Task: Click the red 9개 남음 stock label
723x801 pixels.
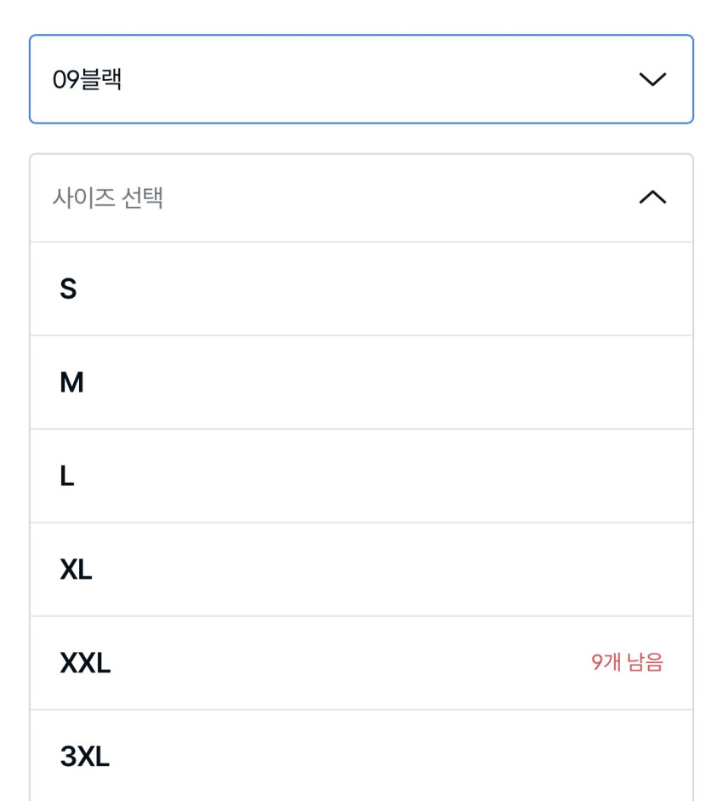Action: (x=627, y=662)
